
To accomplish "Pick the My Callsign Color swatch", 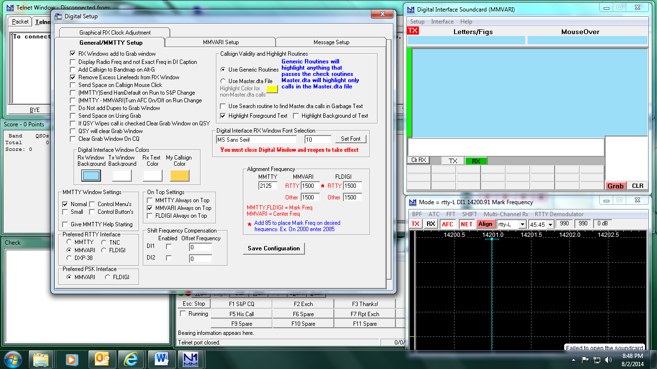I will 179,175.
